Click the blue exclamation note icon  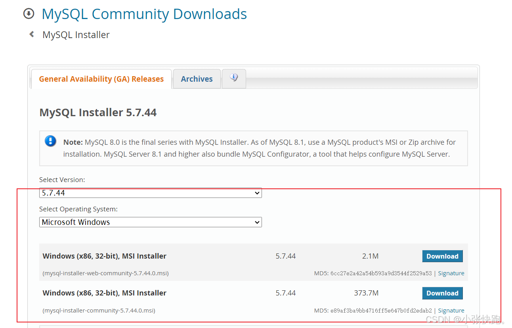pos(50,141)
